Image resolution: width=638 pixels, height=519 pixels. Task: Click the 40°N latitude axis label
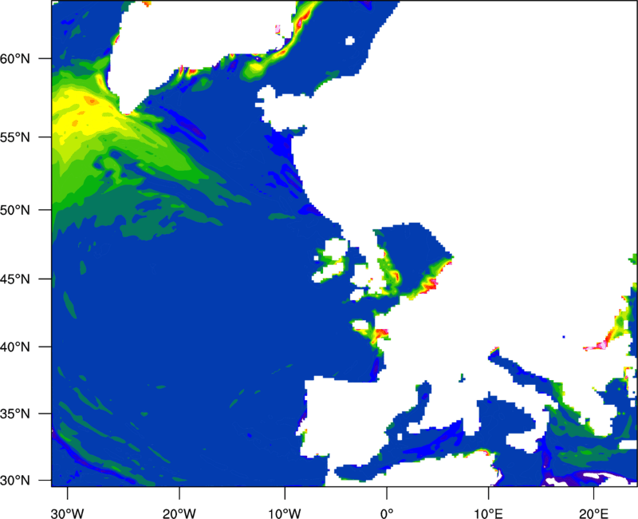[15, 347]
